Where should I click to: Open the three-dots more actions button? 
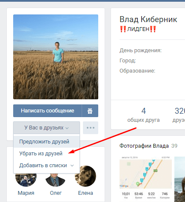pyautogui.click(x=91, y=128)
